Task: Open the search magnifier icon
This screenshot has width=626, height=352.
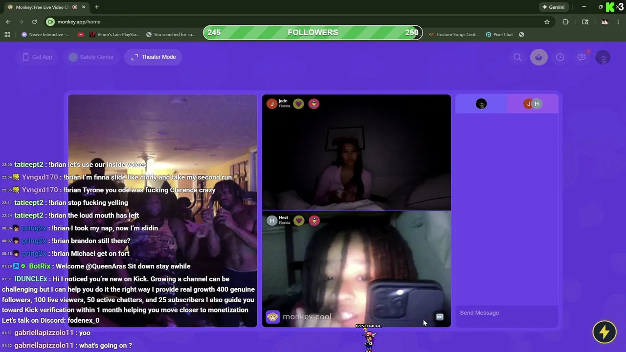Action: (x=517, y=57)
